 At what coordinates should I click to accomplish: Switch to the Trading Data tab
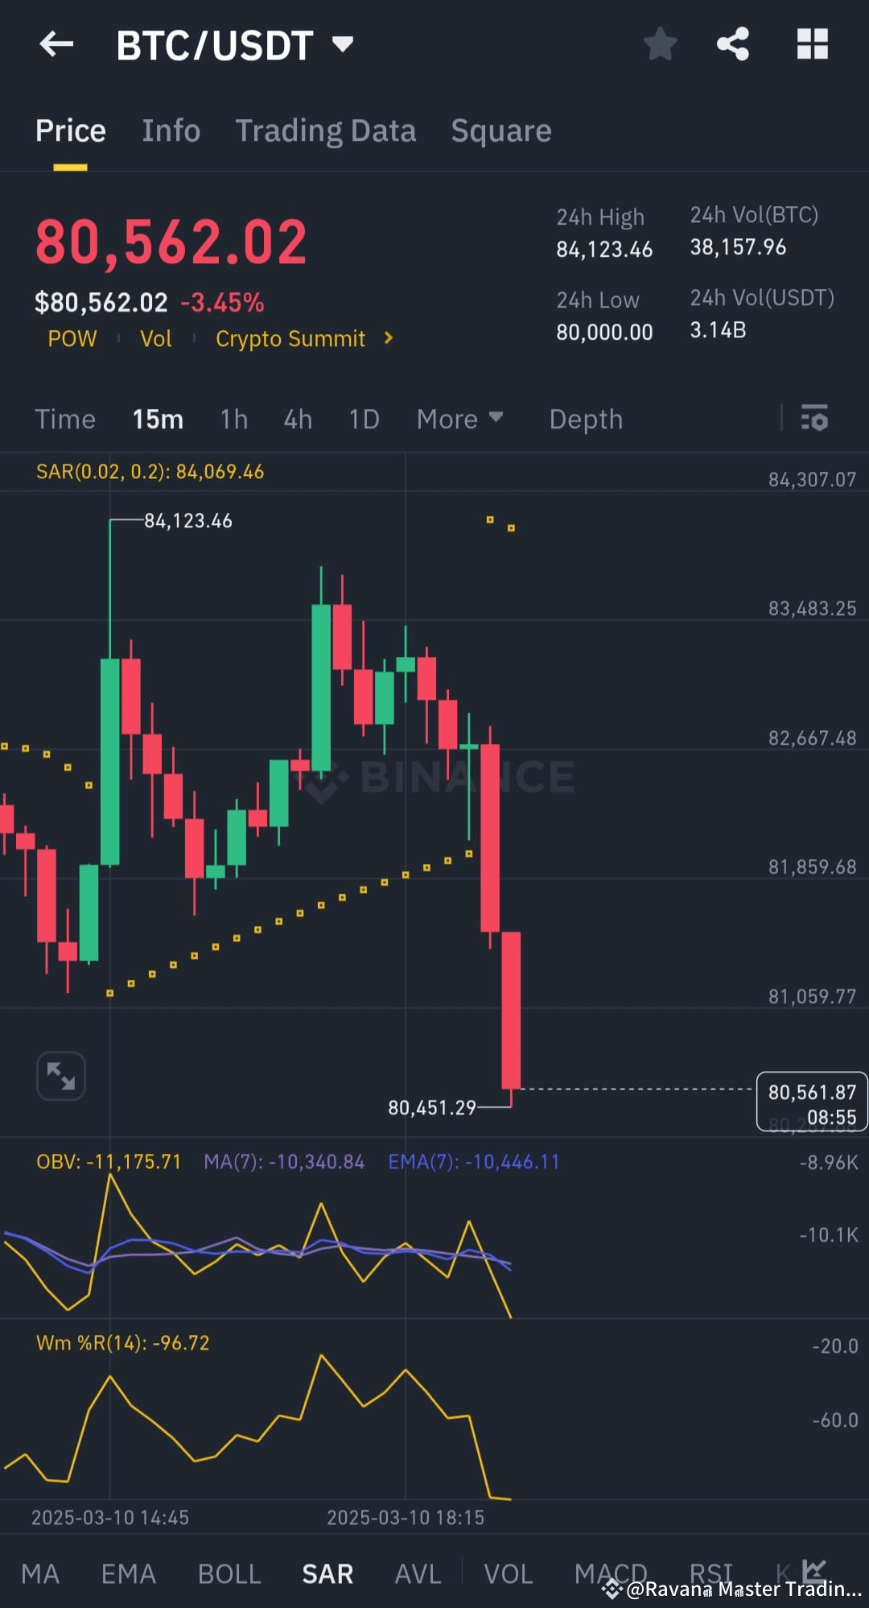[x=325, y=131]
